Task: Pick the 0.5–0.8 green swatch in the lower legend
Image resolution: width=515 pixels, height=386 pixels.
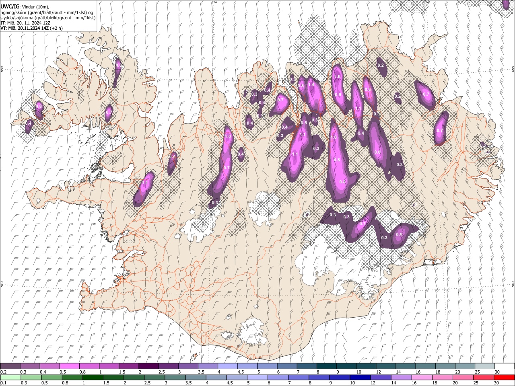Action: tap(51, 377)
